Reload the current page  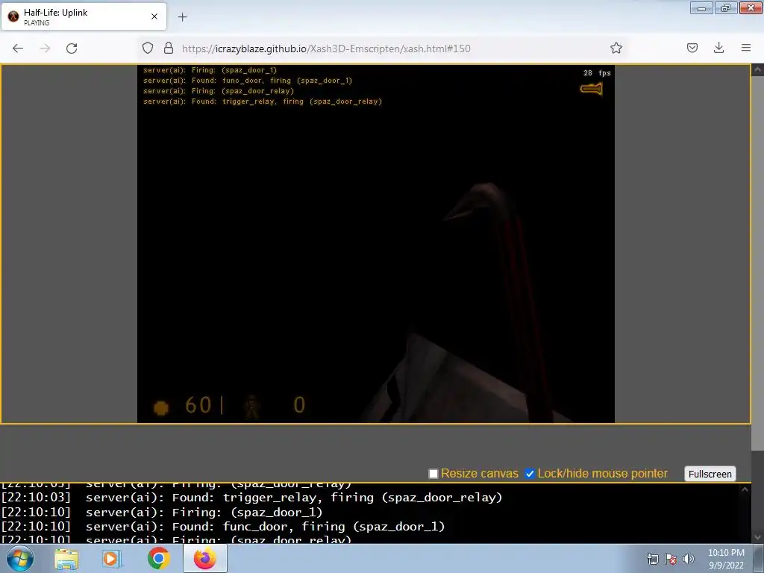click(x=72, y=48)
